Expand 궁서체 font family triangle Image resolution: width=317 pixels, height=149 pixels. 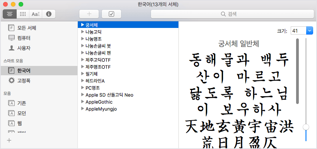[x=82, y=24]
